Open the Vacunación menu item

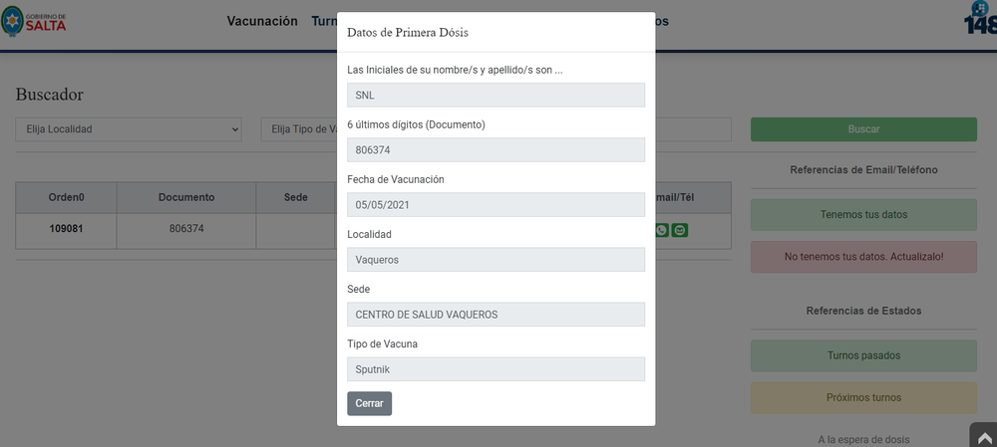coord(262,21)
